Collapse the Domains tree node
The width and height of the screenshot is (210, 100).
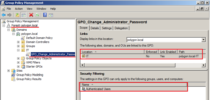point(9,30)
